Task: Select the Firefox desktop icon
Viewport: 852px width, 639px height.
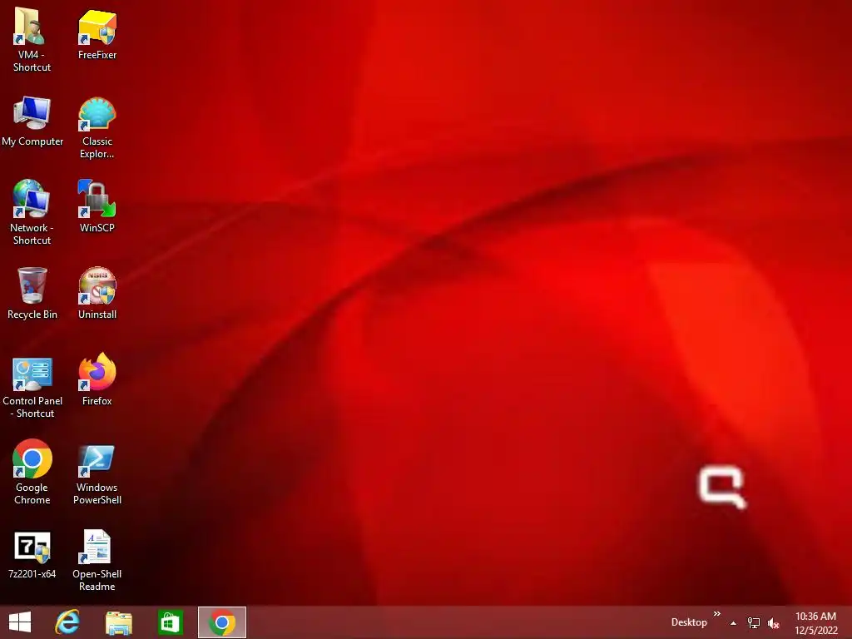Action: point(97,372)
